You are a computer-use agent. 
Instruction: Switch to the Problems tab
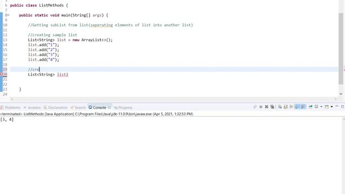click(x=10, y=108)
